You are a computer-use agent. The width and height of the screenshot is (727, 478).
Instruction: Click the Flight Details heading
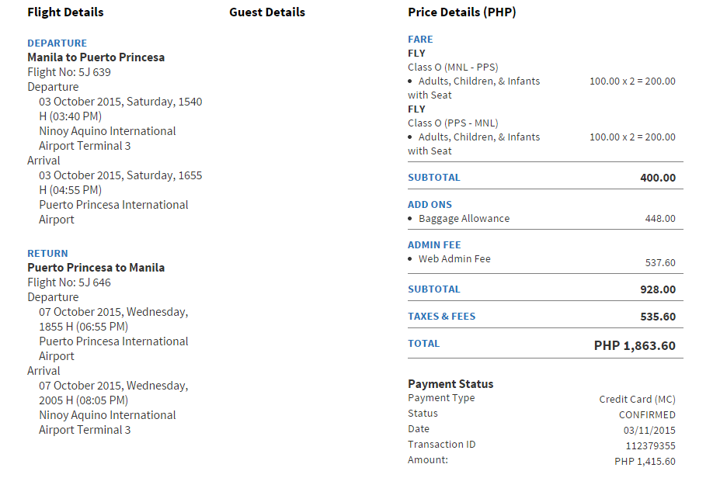coord(65,12)
